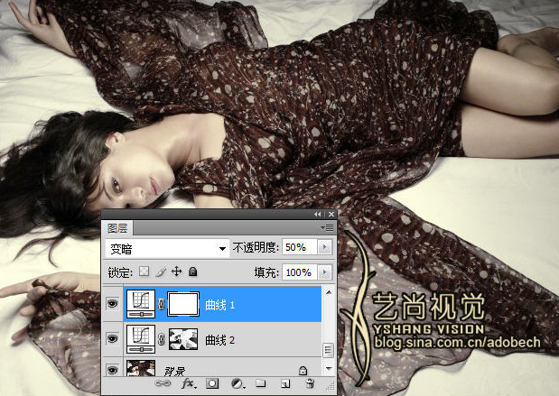Screen dimensions: 559x396
Task: Open the fill slider arrow beside 100%
Action: pos(324,272)
